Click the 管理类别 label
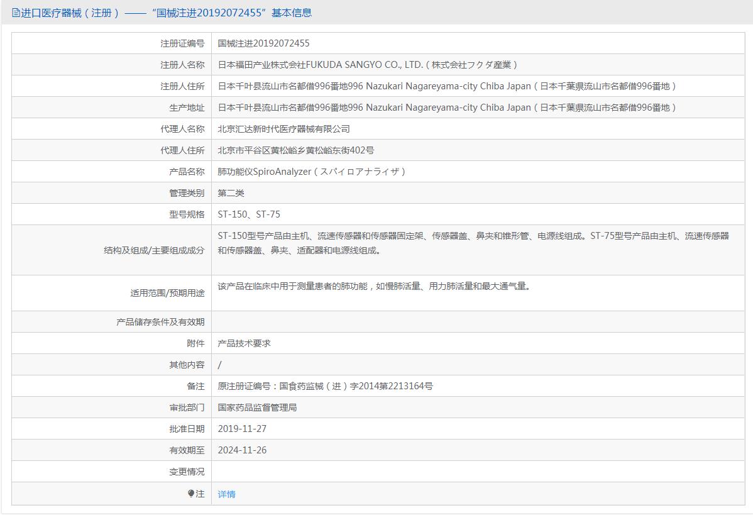 click(186, 193)
